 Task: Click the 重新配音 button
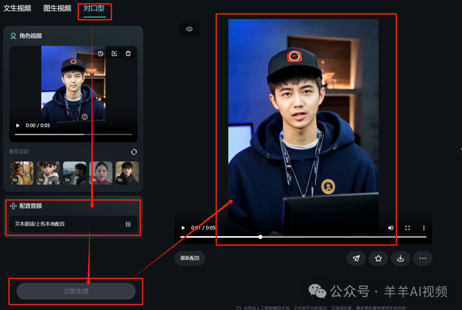point(190,258)
